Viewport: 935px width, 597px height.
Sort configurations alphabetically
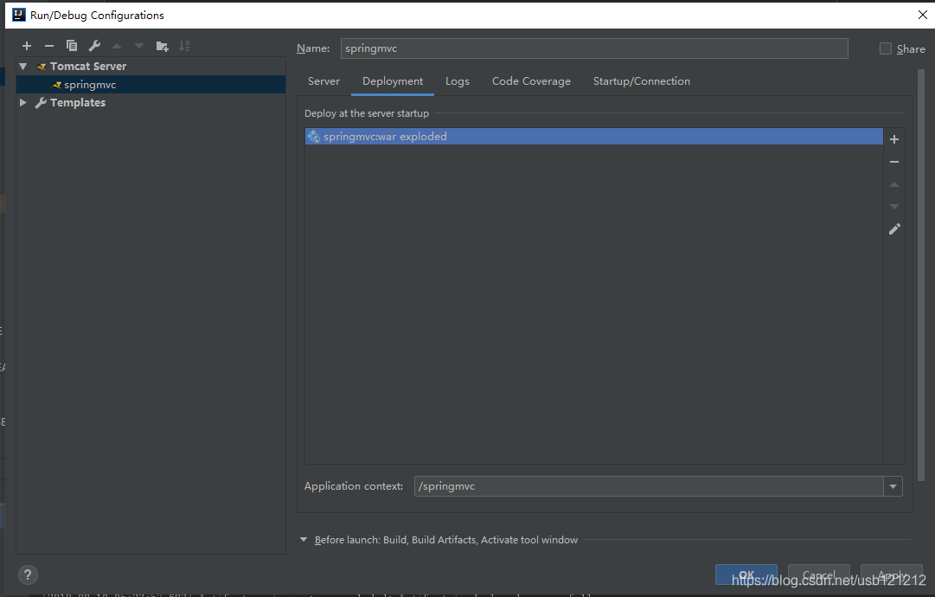pos(184,46)
